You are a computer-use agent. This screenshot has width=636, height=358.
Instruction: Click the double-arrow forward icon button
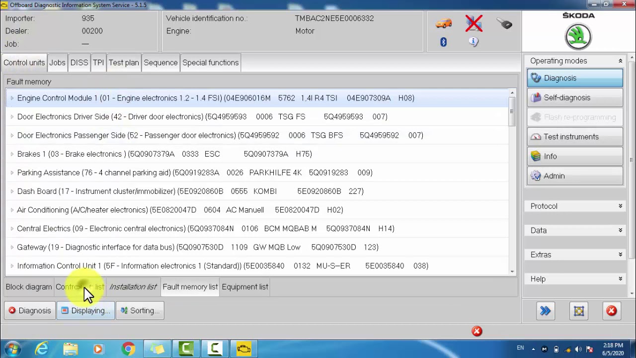[545, 311]
